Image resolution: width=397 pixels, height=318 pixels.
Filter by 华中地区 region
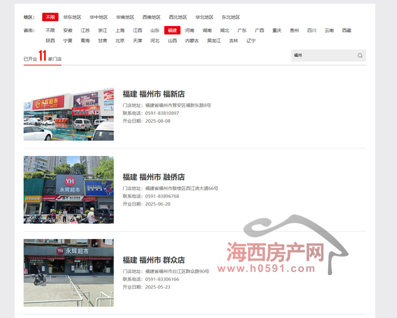coord(99,17)
